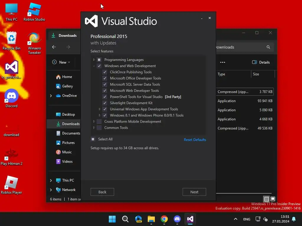This screenshot has height=226, width=302.
Task: Expand Universal Windows App Development Tools
Action: [x=100, y=109]
